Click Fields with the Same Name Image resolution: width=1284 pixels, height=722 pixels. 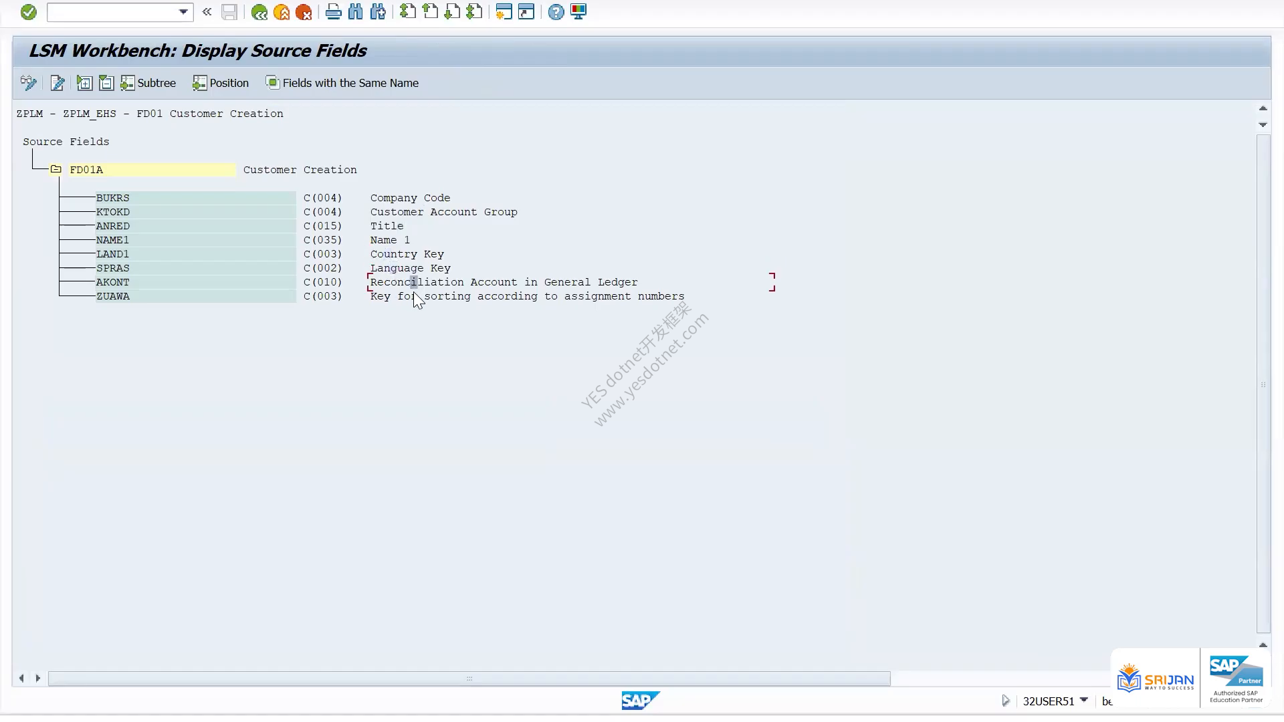pyautogui.click(x=342, y=83)
